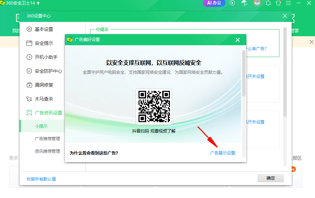
Task: Click the 小提示 section header label
Action: tap(102, 30)
